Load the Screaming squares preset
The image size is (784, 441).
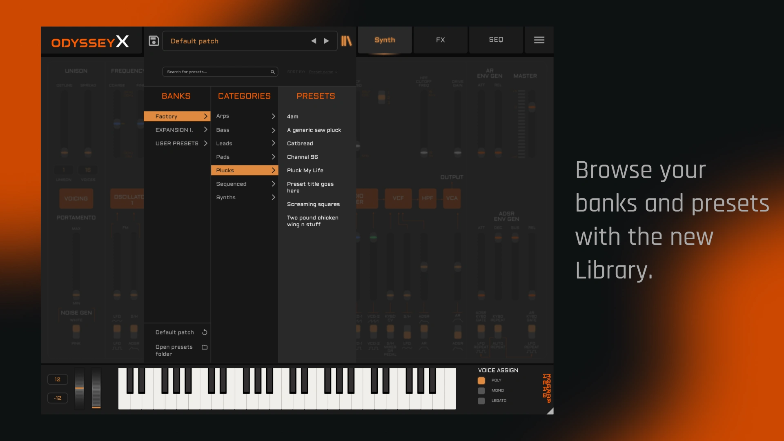click(313, 204)
